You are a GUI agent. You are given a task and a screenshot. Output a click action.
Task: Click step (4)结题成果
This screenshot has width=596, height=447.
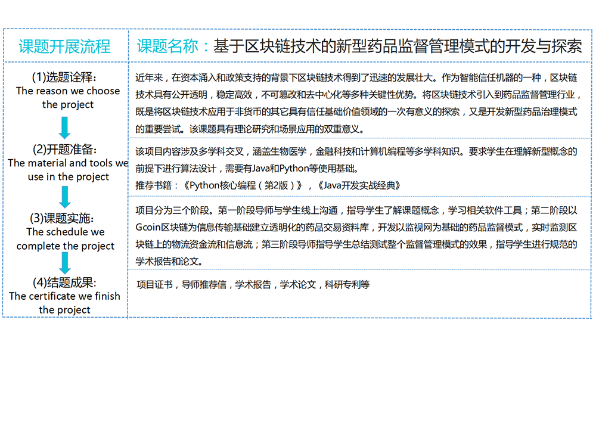[x=64, y=283]
